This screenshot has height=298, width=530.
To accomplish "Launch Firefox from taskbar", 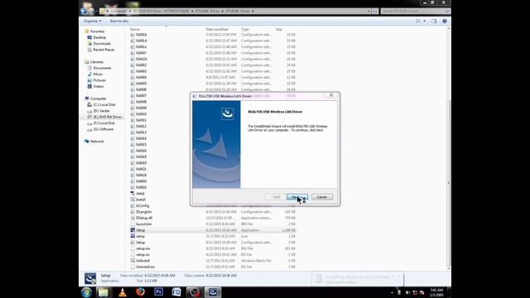I will [140, 292].
